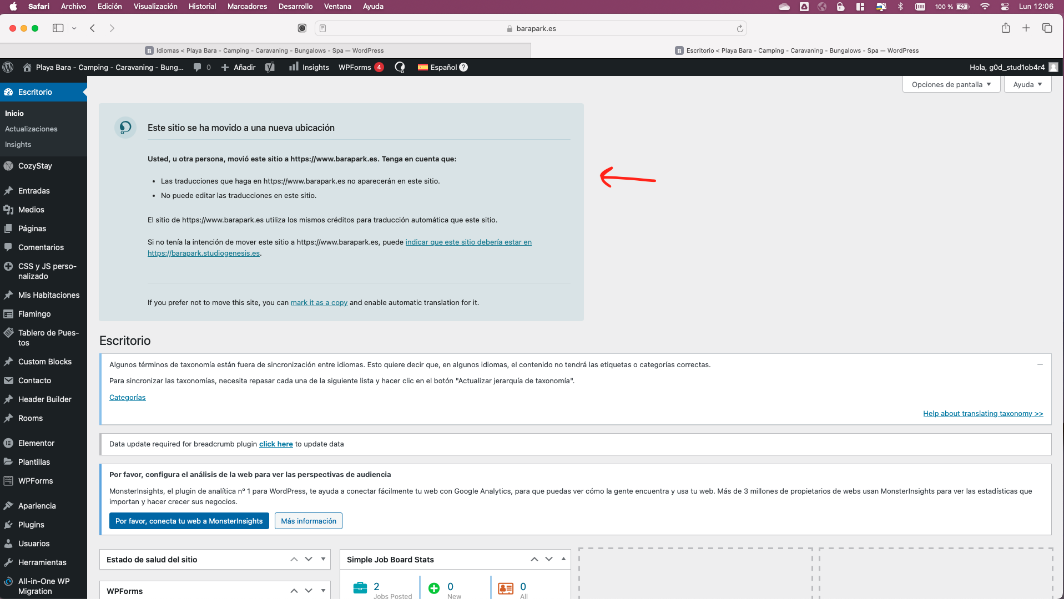Viewport: 1064px width, 599px height.
Task: Click the Español language help question icon
Action: pos(463,67)
